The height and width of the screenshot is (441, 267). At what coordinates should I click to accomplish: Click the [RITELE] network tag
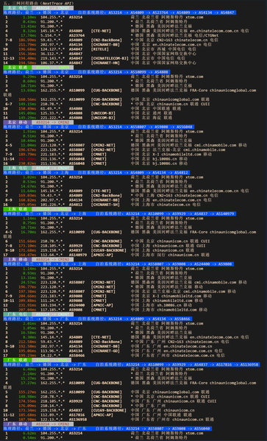click(x=100, y=49)
